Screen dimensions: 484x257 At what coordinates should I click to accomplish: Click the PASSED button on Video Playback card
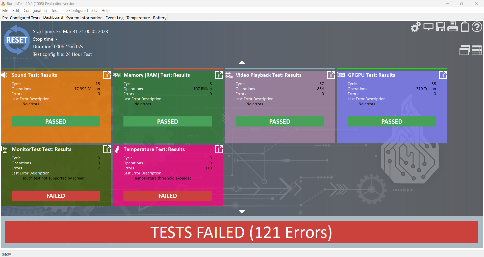(280, 121)
